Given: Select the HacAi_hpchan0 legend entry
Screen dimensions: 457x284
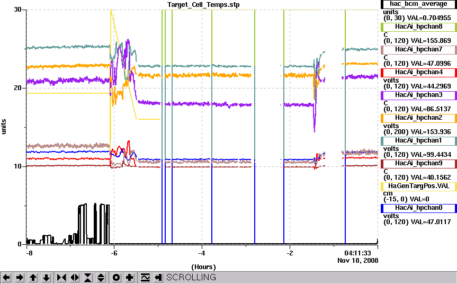Looking at the screenshot, I should (x=418, y=208).
